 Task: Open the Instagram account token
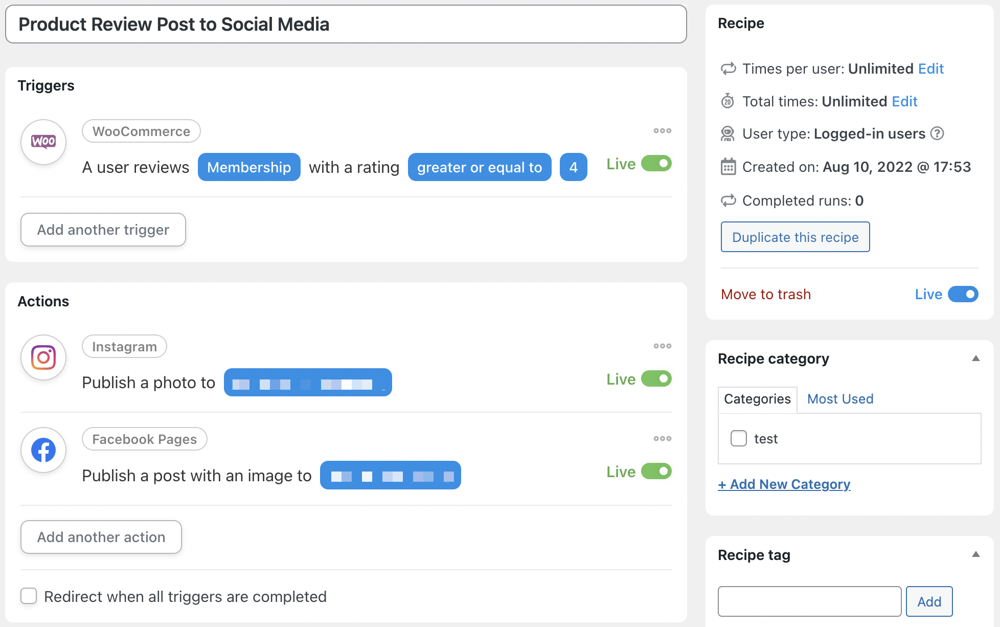308,383
